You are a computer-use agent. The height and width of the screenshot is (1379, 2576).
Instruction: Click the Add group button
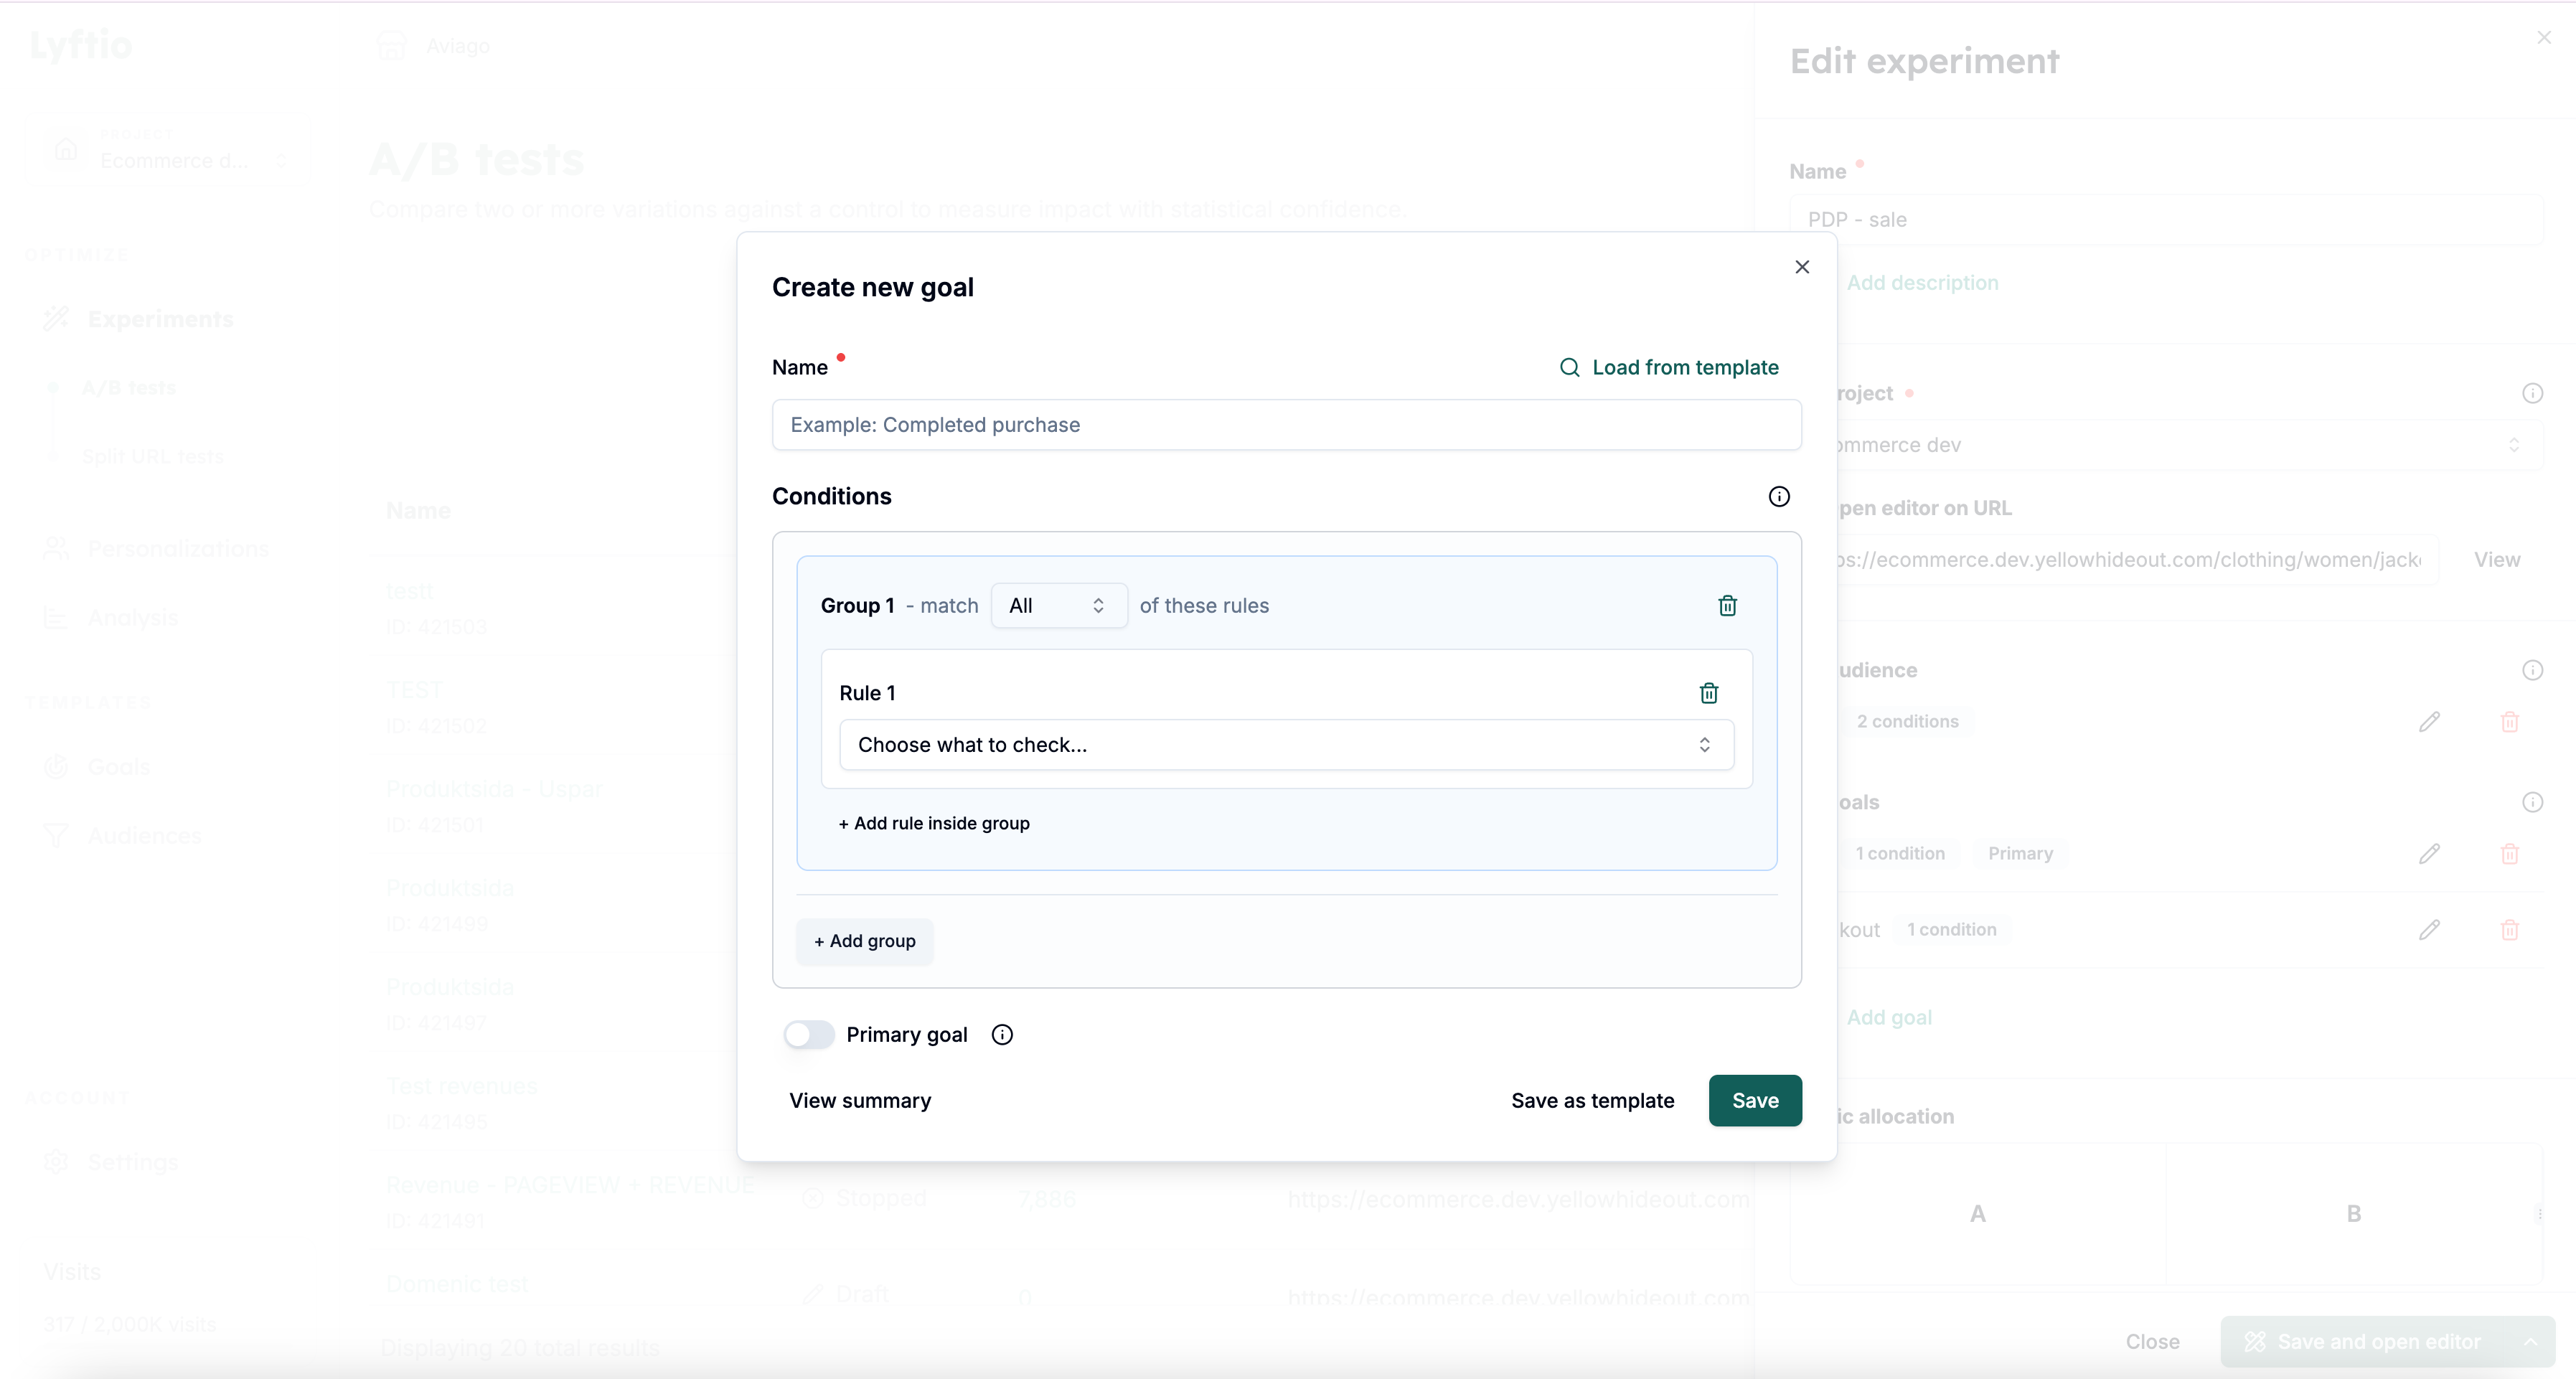[x=865, y=941]
